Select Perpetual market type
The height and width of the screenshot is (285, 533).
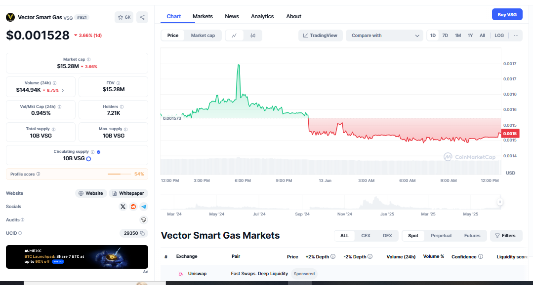point(441,236)
